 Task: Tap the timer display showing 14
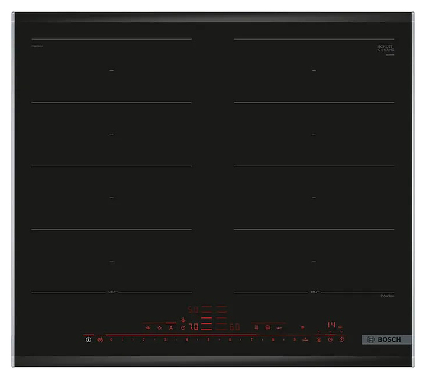click(x=332, y=325)
